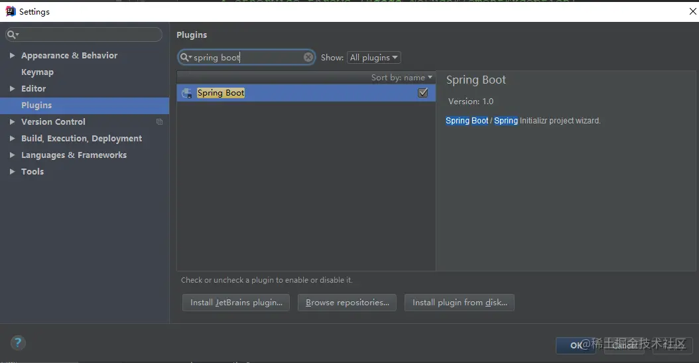699x363 pixels.
Task: Click Browse repositories button
Action: [x=348, y=303]
